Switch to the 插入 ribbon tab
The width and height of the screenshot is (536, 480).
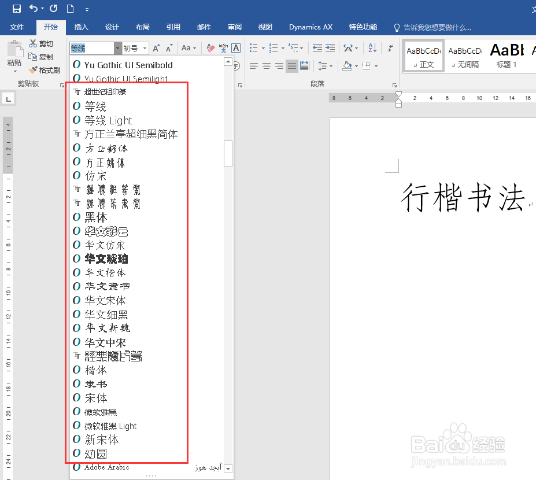point(81,27)
